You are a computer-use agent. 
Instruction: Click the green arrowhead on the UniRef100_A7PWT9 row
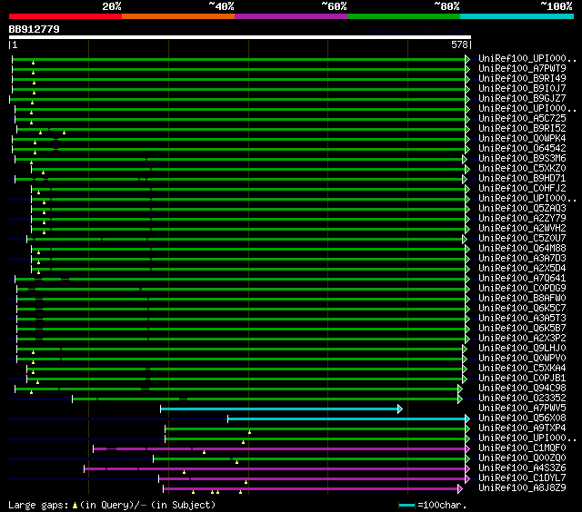point(467,69)
